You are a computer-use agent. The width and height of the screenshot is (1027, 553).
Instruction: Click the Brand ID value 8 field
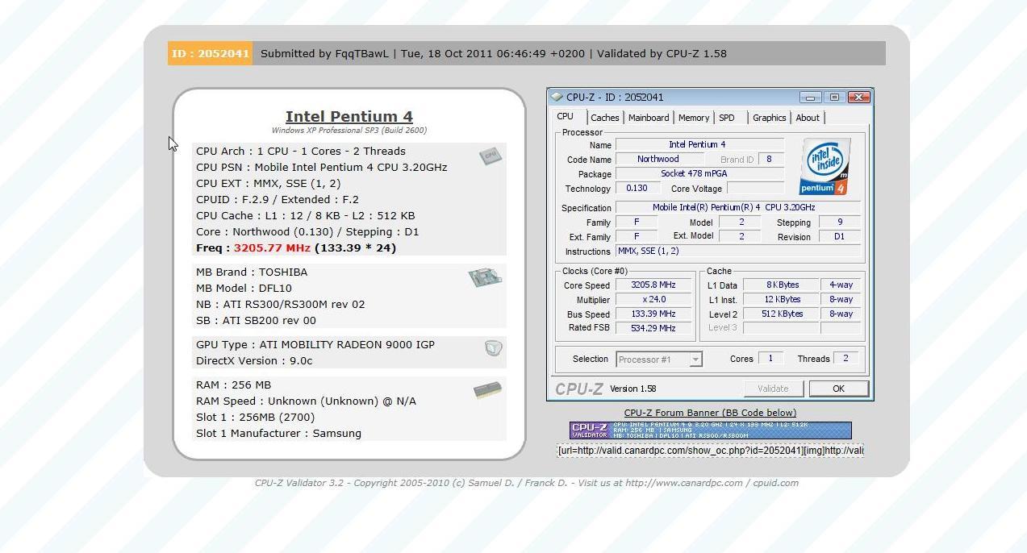point(770,159)
